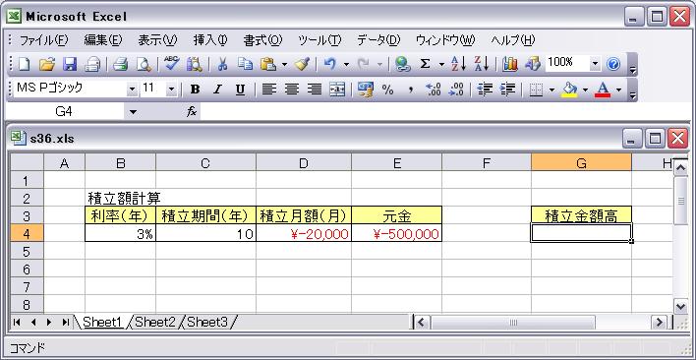Sort ascending with the A-Z icon
This screenshot has width=696, height=360.
458,64
